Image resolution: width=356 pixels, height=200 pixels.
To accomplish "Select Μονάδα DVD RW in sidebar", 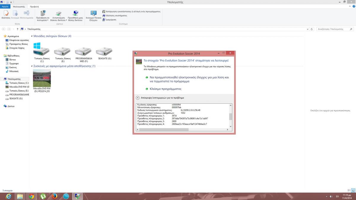I will 17,87.
